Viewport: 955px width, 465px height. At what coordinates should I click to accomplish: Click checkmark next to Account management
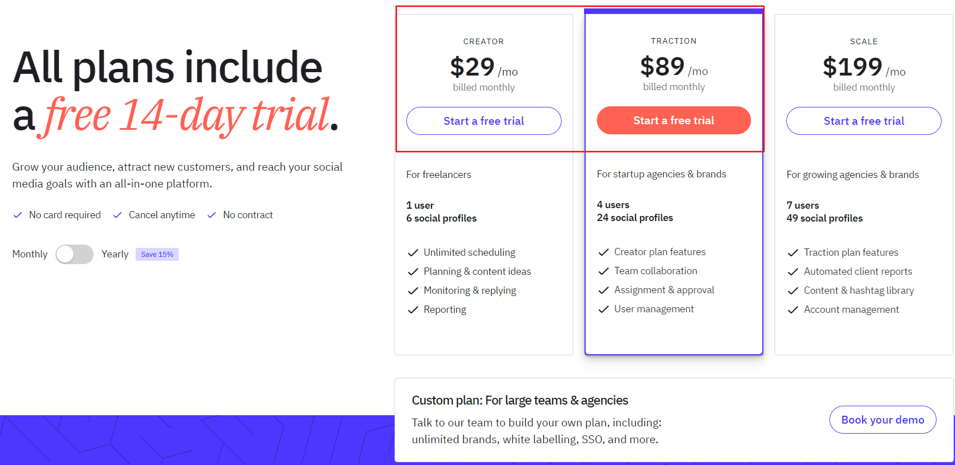click(x=793, y=310)
